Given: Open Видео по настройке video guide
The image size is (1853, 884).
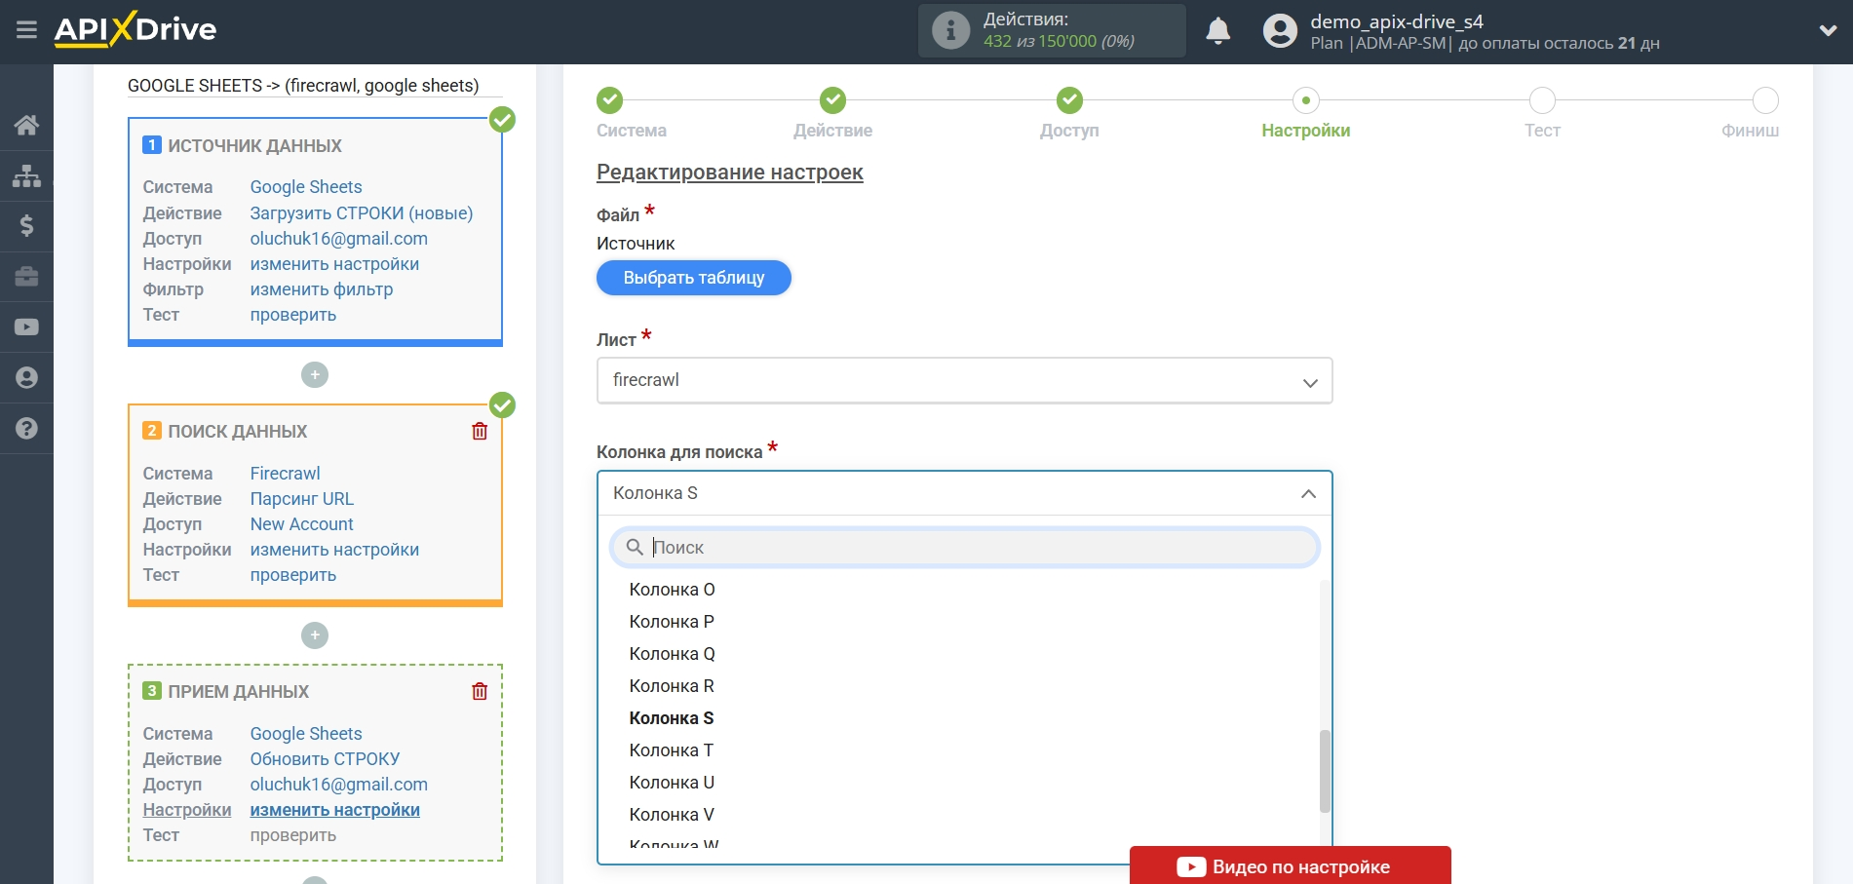Looking at the screenshot, I should tap(1289, 865).
